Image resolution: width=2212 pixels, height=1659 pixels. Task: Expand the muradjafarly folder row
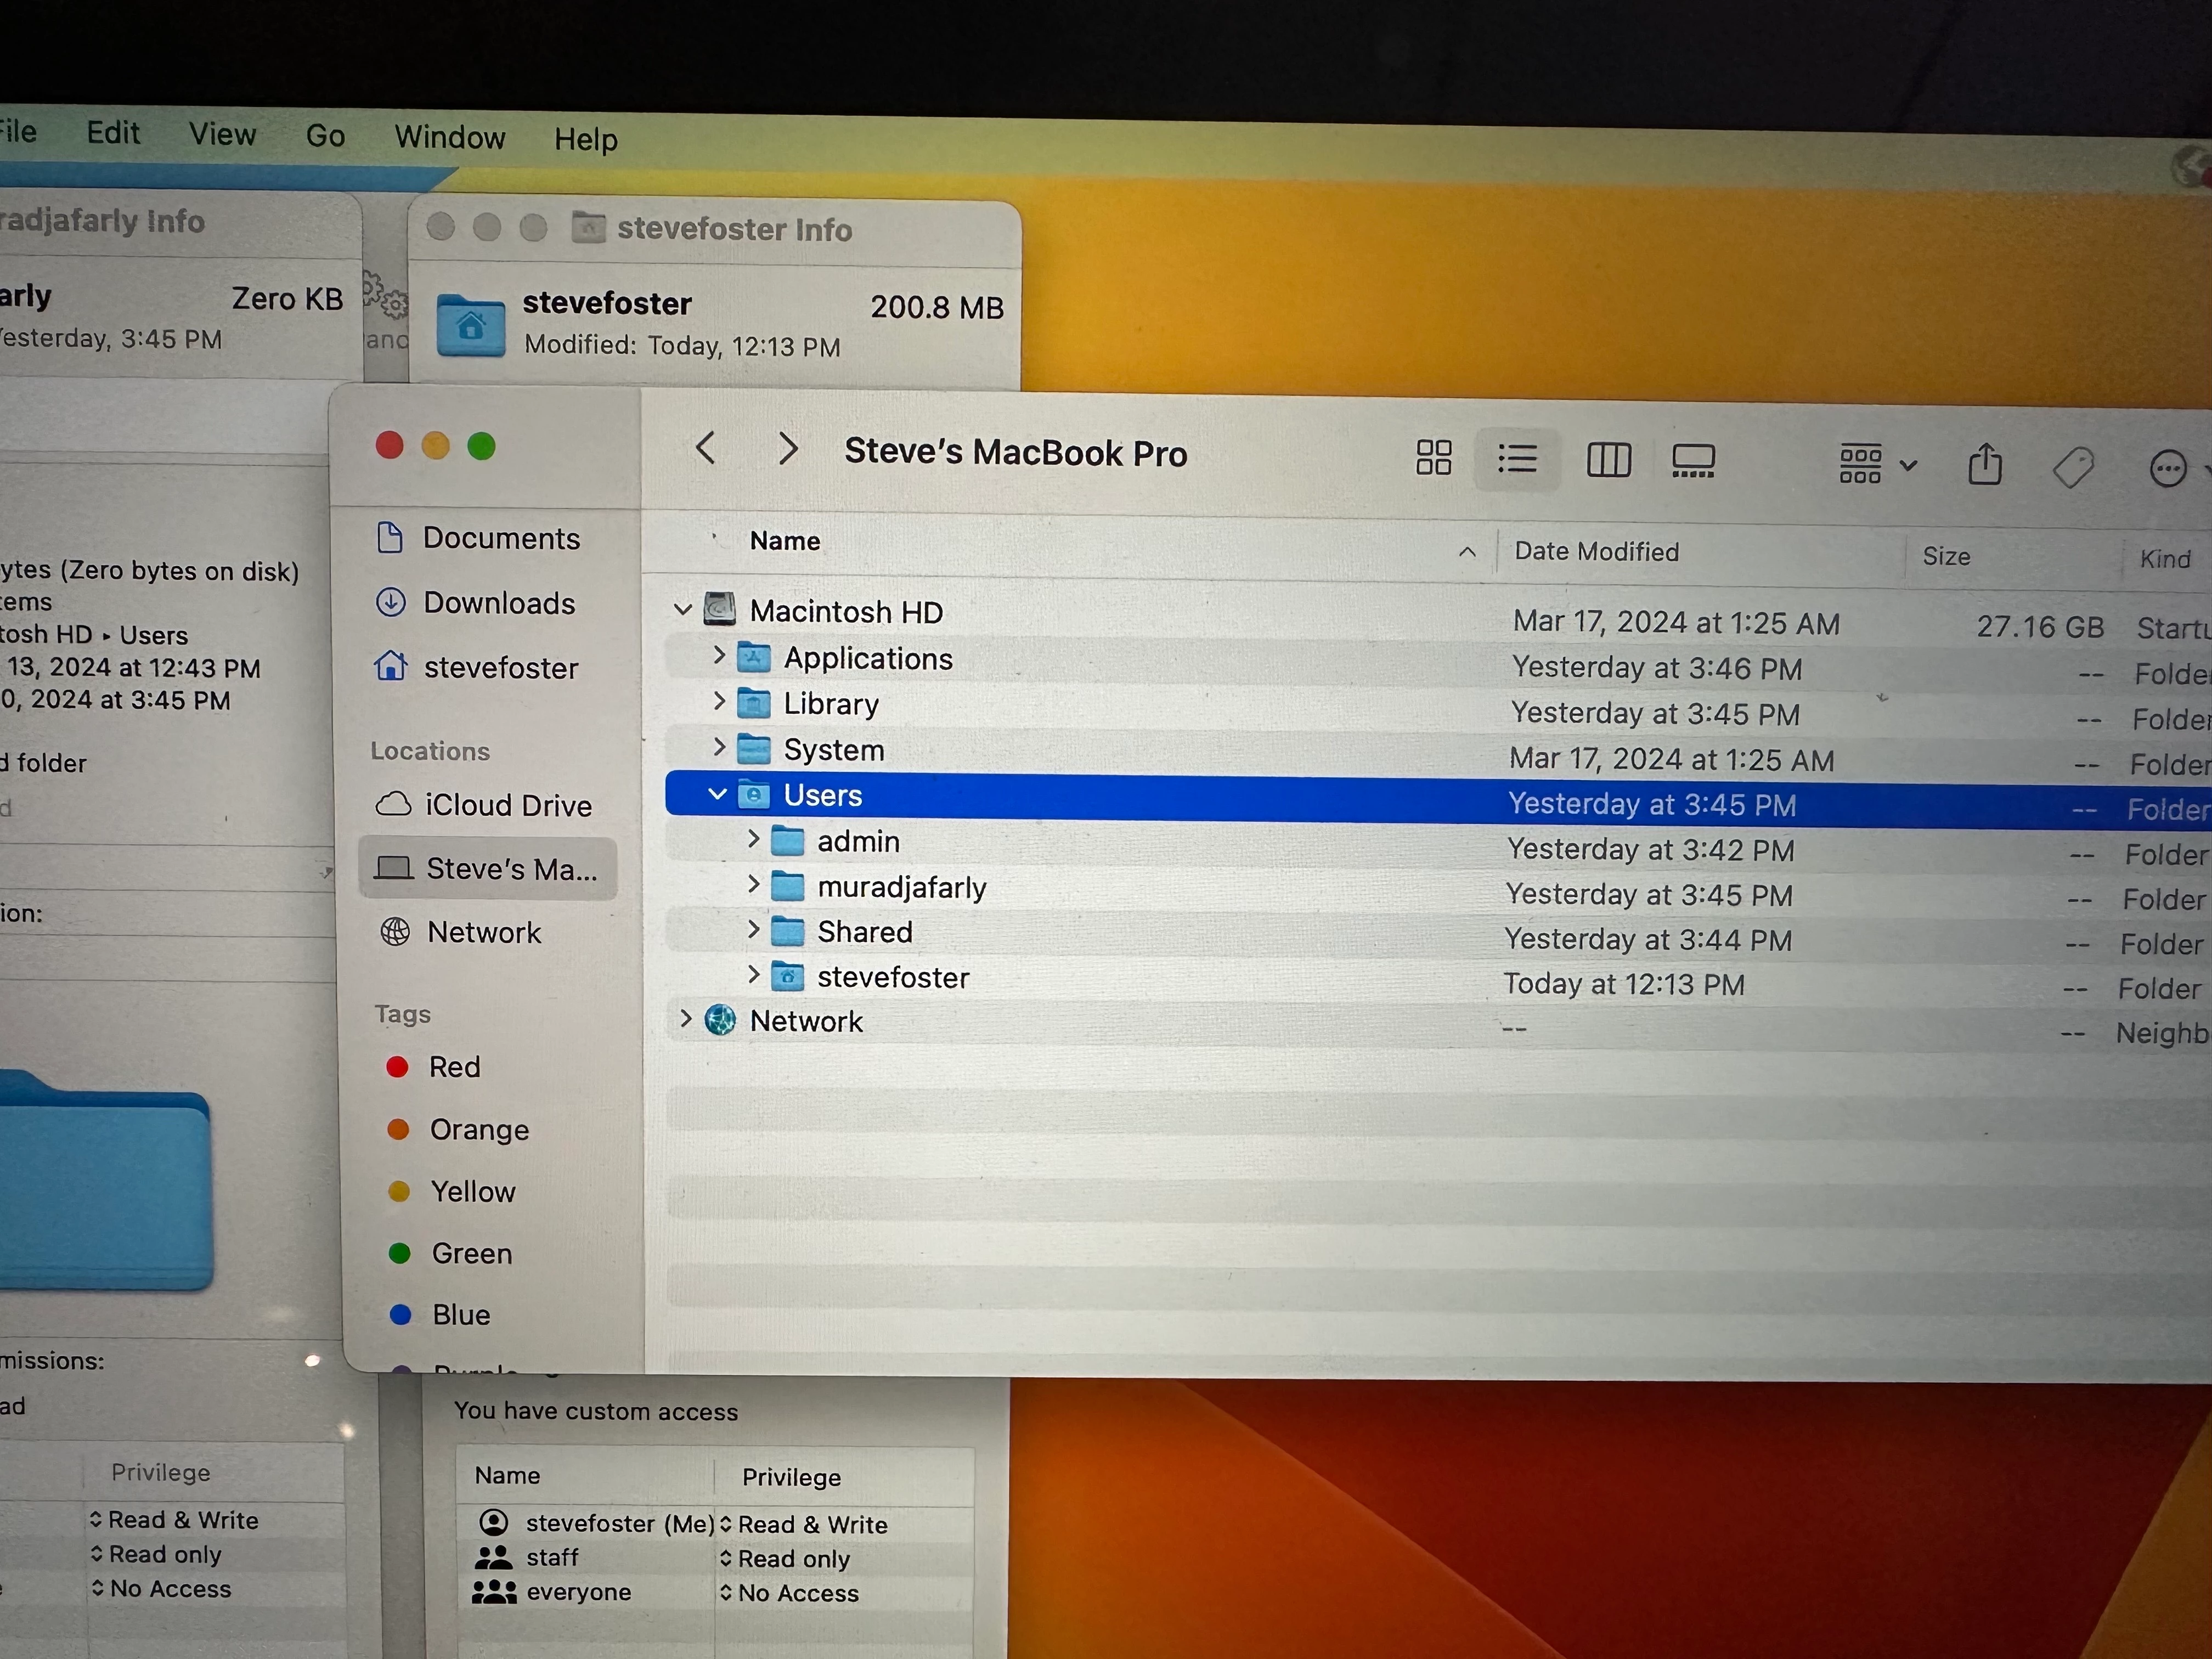753,884
